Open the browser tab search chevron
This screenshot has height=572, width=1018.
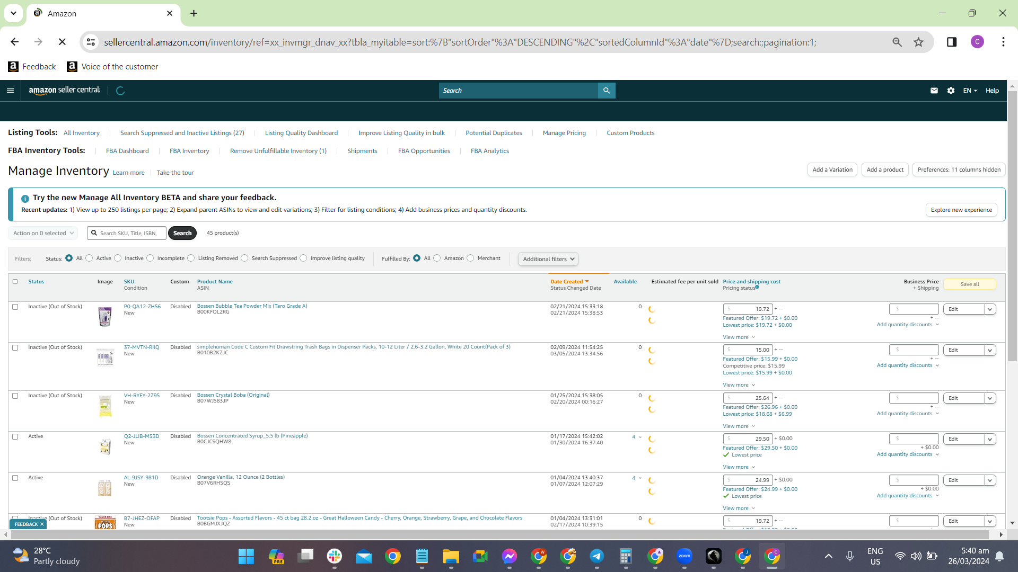click(x=13, y=13)
